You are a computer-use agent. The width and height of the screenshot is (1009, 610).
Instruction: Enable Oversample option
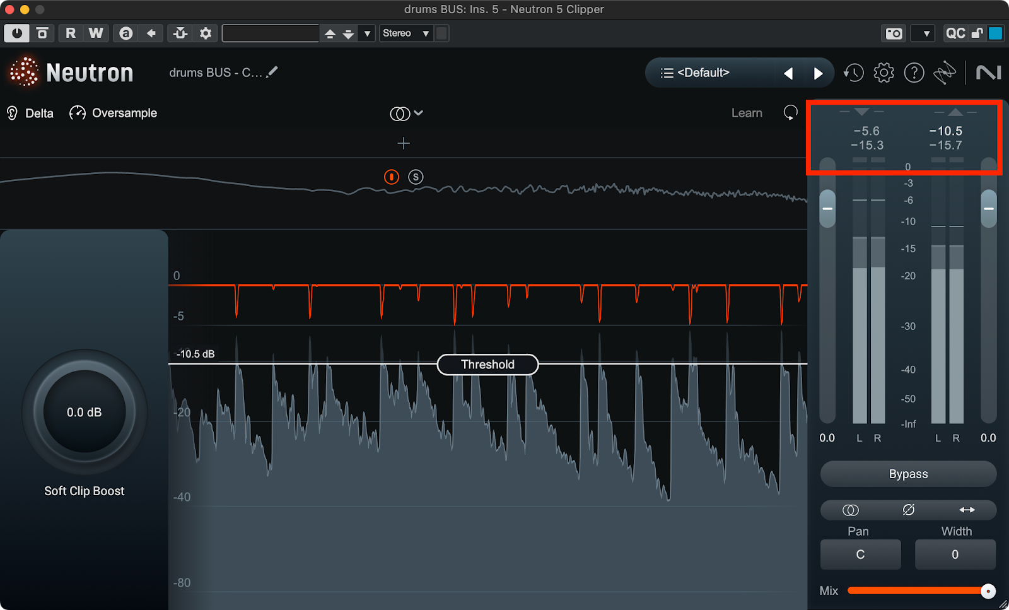(x=114, y=114)
